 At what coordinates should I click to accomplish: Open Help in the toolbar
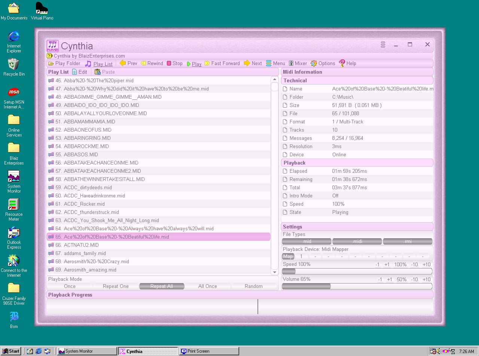point(348,64)
